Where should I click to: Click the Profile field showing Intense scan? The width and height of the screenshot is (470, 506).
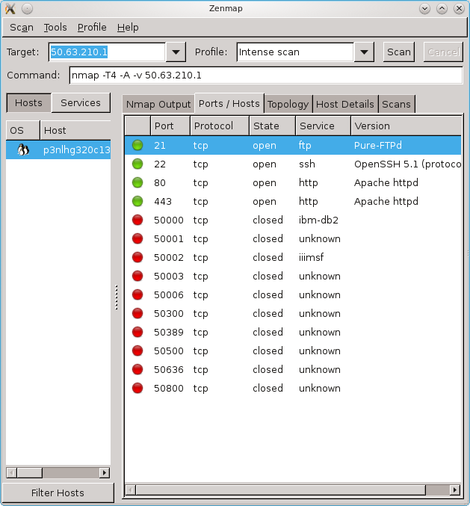click(x=295, y=52)
